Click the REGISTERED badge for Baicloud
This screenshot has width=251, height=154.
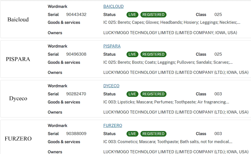click(153, 14)
